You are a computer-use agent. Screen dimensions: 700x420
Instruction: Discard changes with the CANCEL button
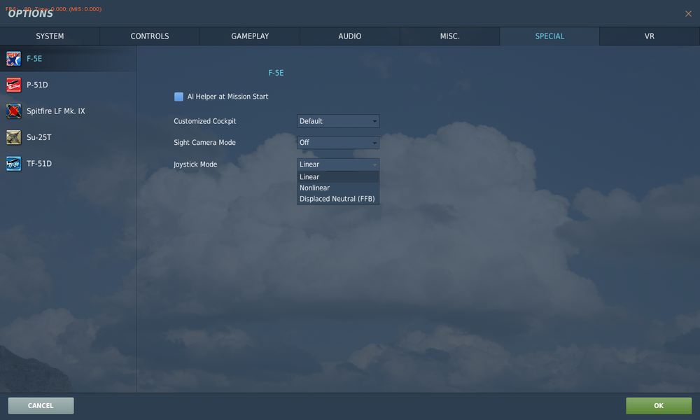[x=40, y=405]
